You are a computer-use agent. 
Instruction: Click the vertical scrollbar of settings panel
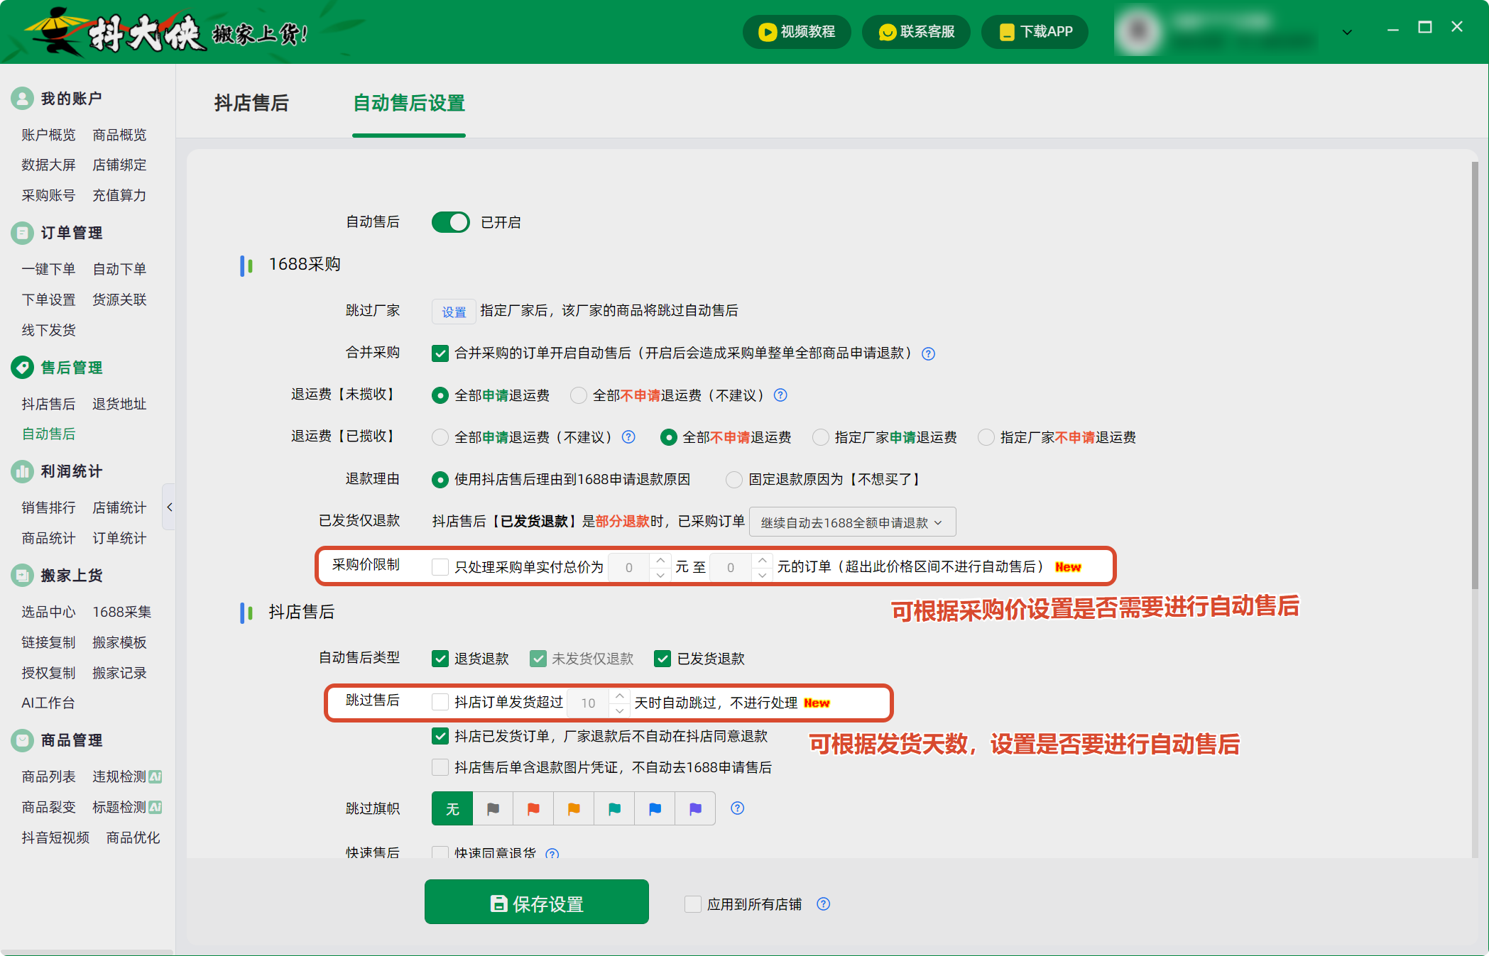coord(1475,375)
